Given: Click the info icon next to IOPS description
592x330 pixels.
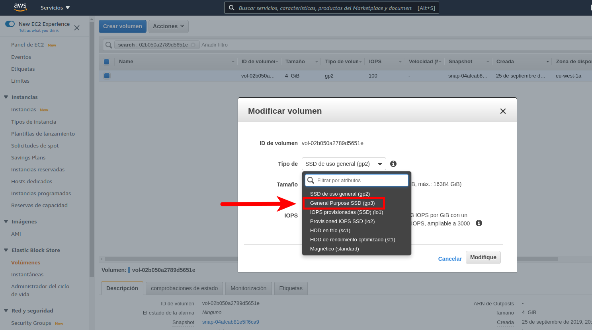Looking at the screenshot, I should (x=479, y=223).
